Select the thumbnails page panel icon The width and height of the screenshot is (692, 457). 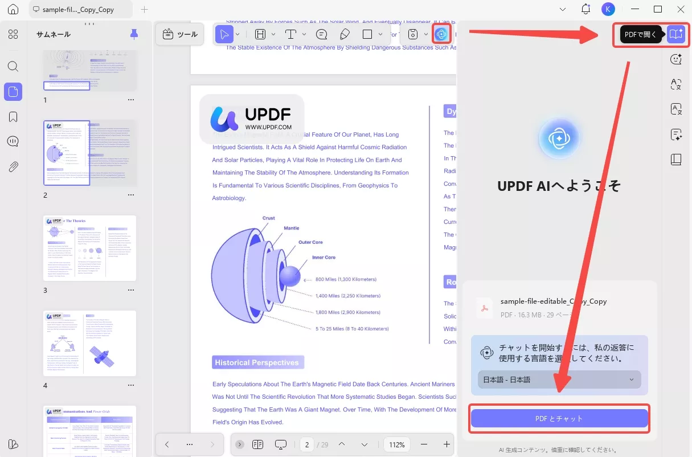(13, 92)
